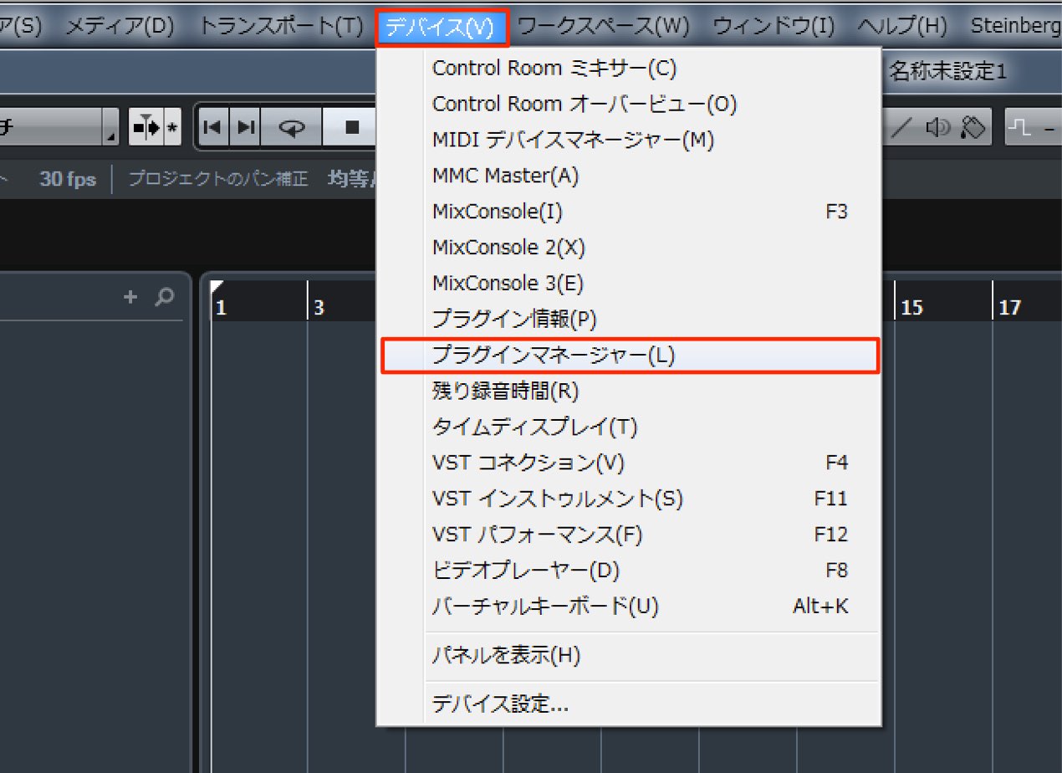
Task: Open the ウィンドウ(I) menu
Action: [x=774, y=26]
